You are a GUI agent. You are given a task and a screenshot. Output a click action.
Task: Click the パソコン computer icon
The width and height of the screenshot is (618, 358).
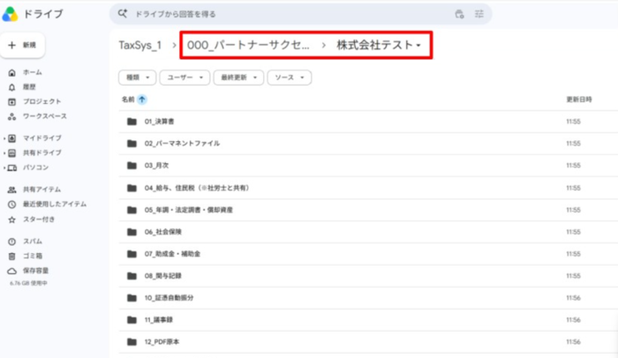pyautogui.click(x=12, y=168)
